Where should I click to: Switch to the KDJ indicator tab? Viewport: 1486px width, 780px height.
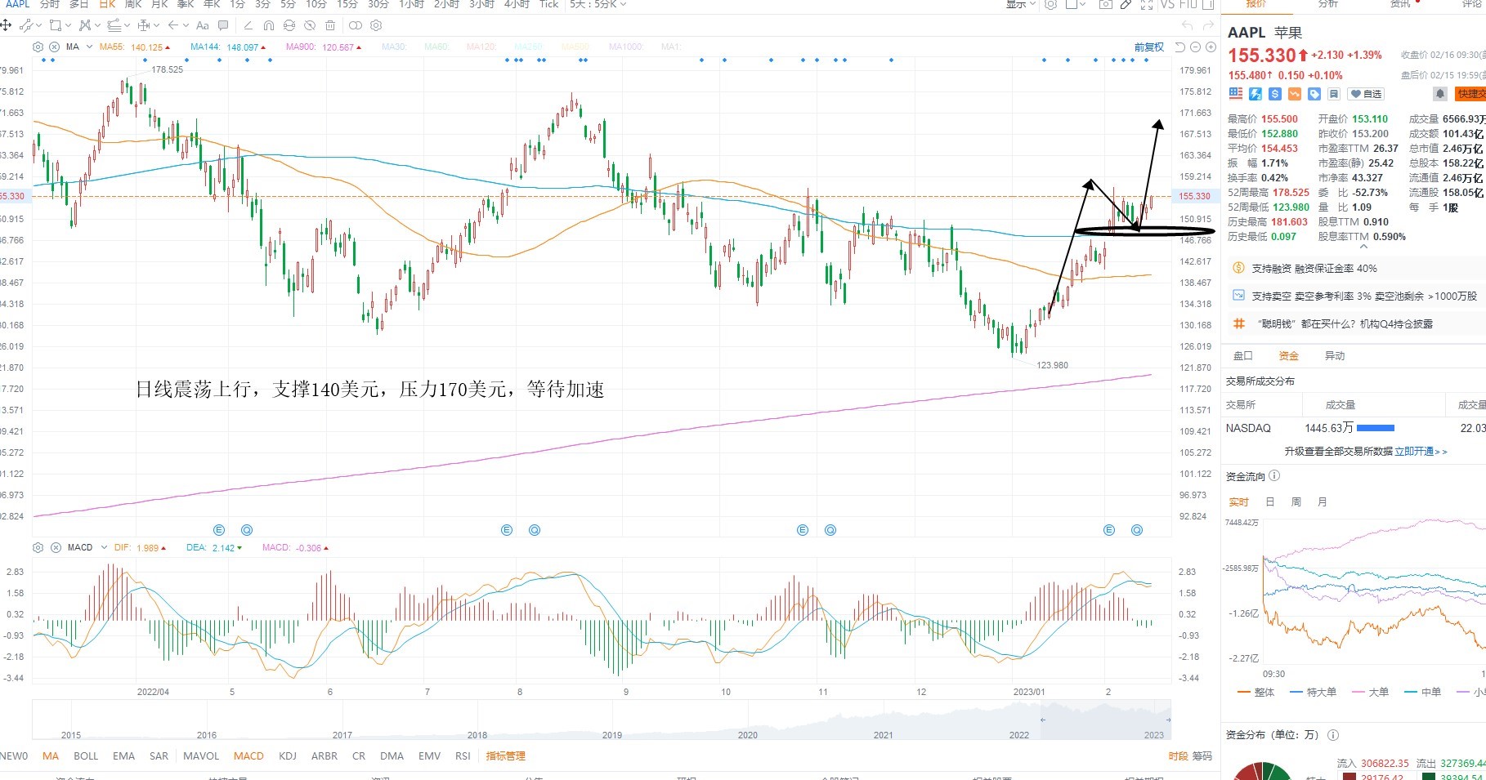(x=288, y=756)
